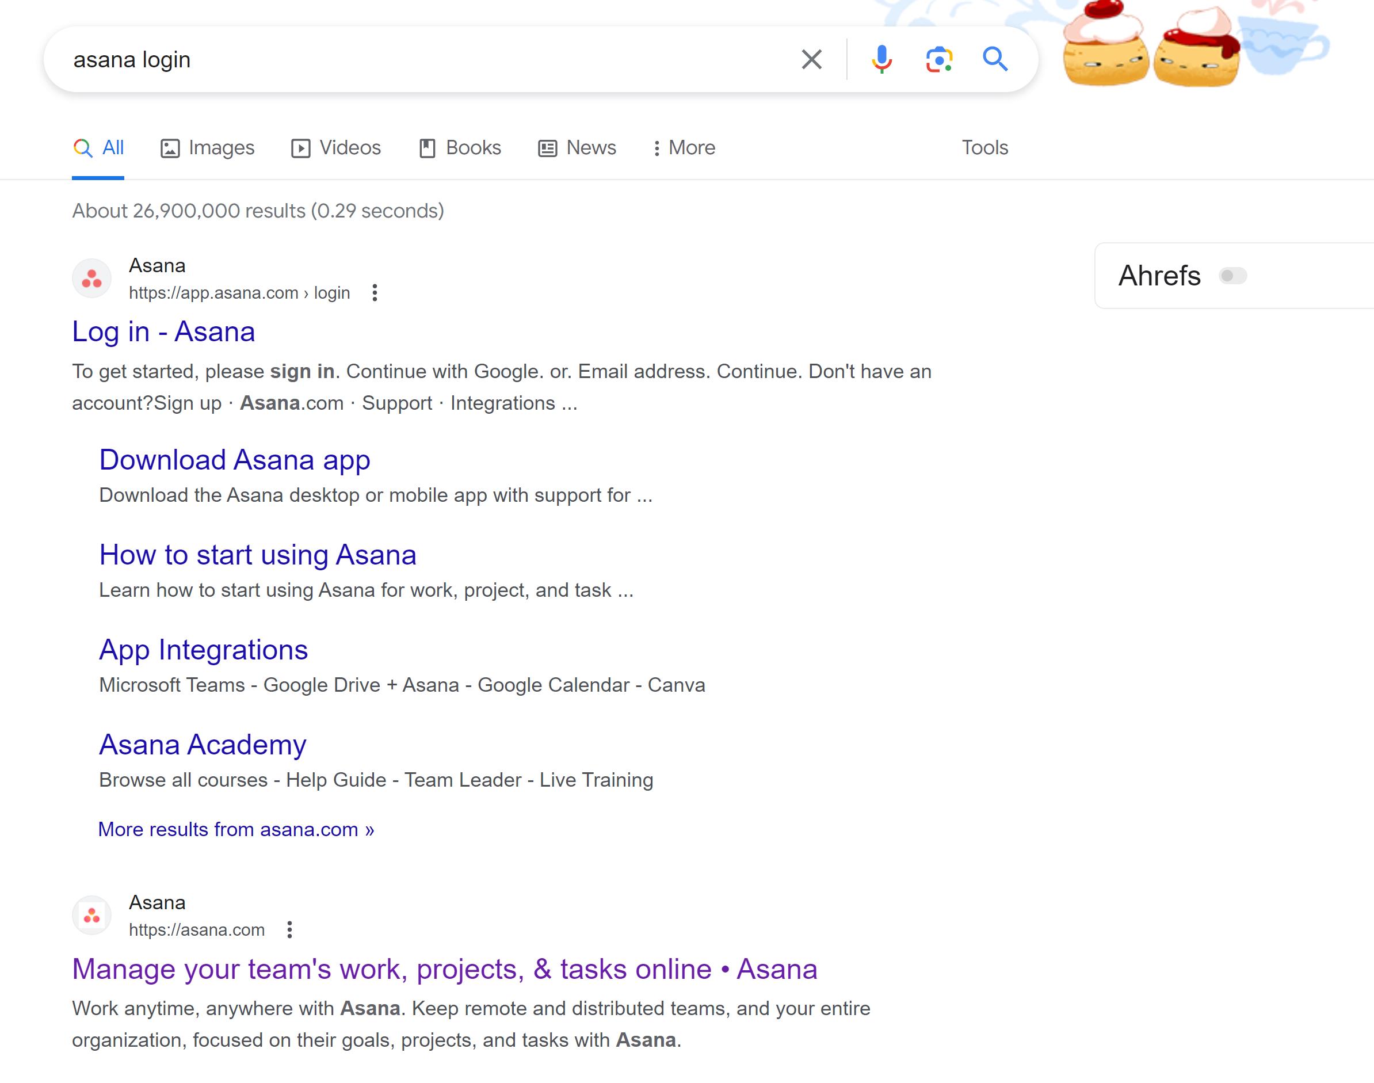Click the Asana favicon on the asana.com result
Screen dimensions: 1374x1083
(x=91, y=915)
